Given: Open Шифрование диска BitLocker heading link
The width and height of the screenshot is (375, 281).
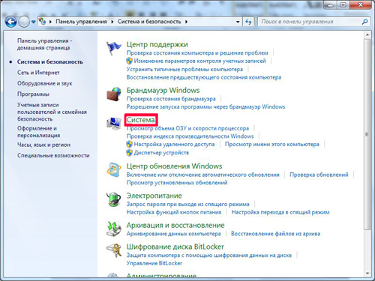Looking at the screenshot, I should 175,247.
